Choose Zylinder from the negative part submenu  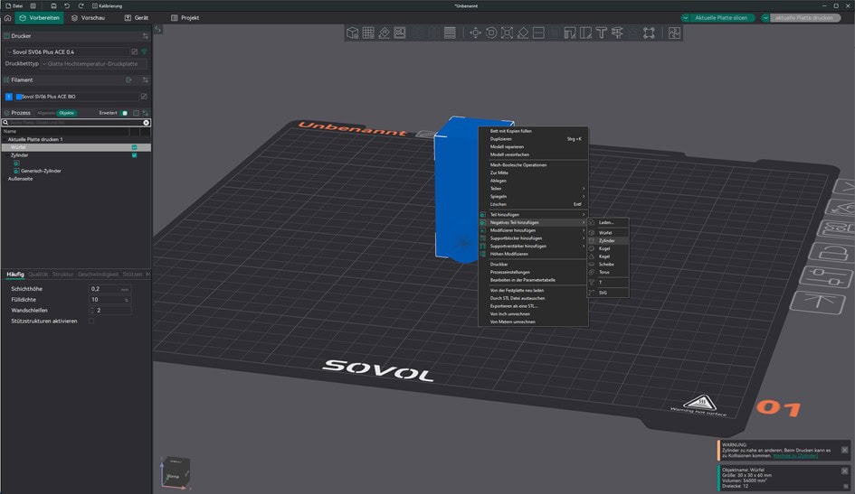[607, 241]
